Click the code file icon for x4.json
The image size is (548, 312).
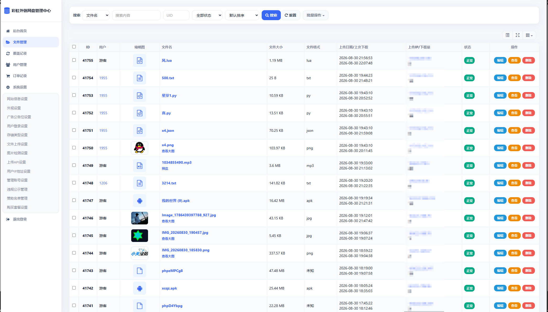point(140,131)
